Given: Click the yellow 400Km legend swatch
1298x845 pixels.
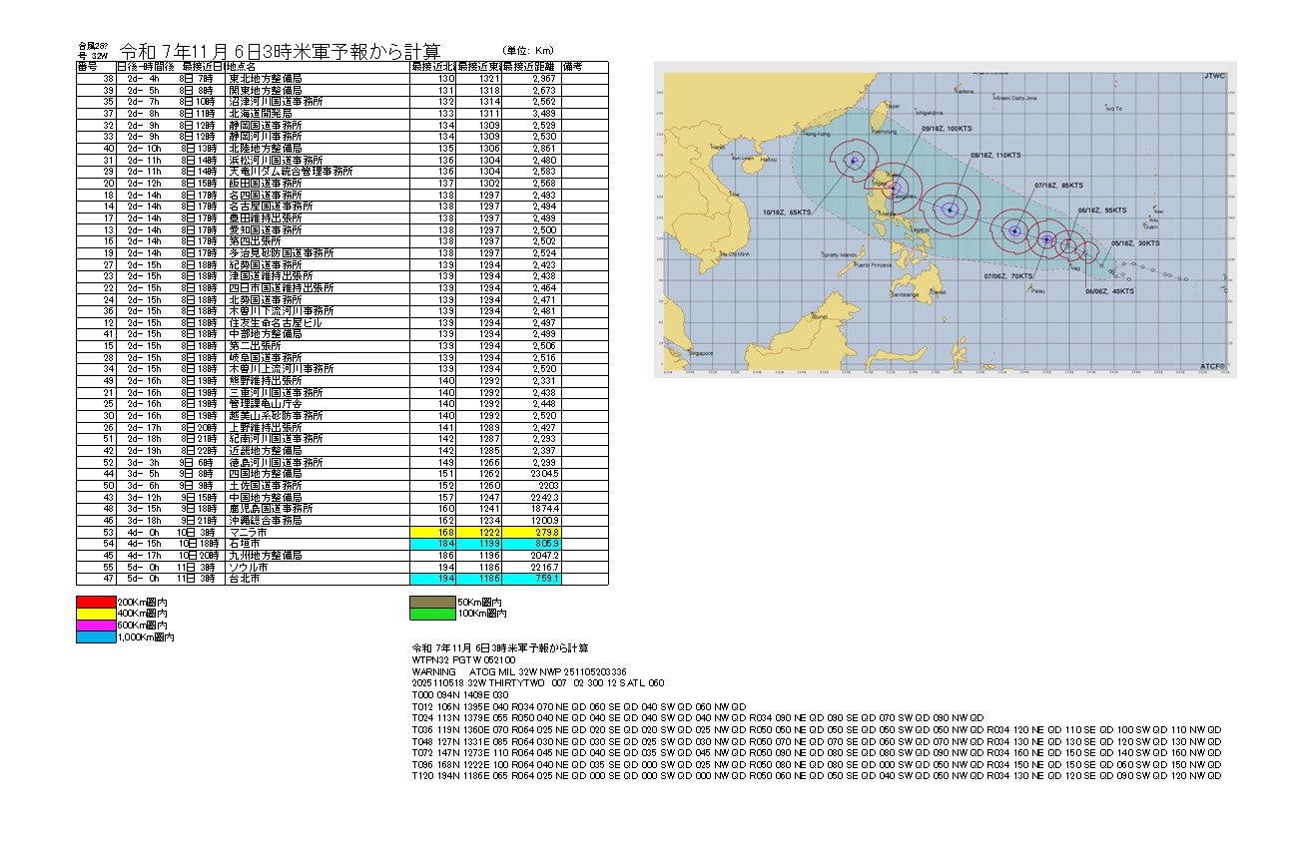Looking at the screenshot, I should [x=96, y=615].
